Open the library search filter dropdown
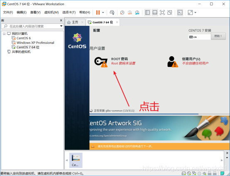 pyautogui.click(x=61, y=26)
